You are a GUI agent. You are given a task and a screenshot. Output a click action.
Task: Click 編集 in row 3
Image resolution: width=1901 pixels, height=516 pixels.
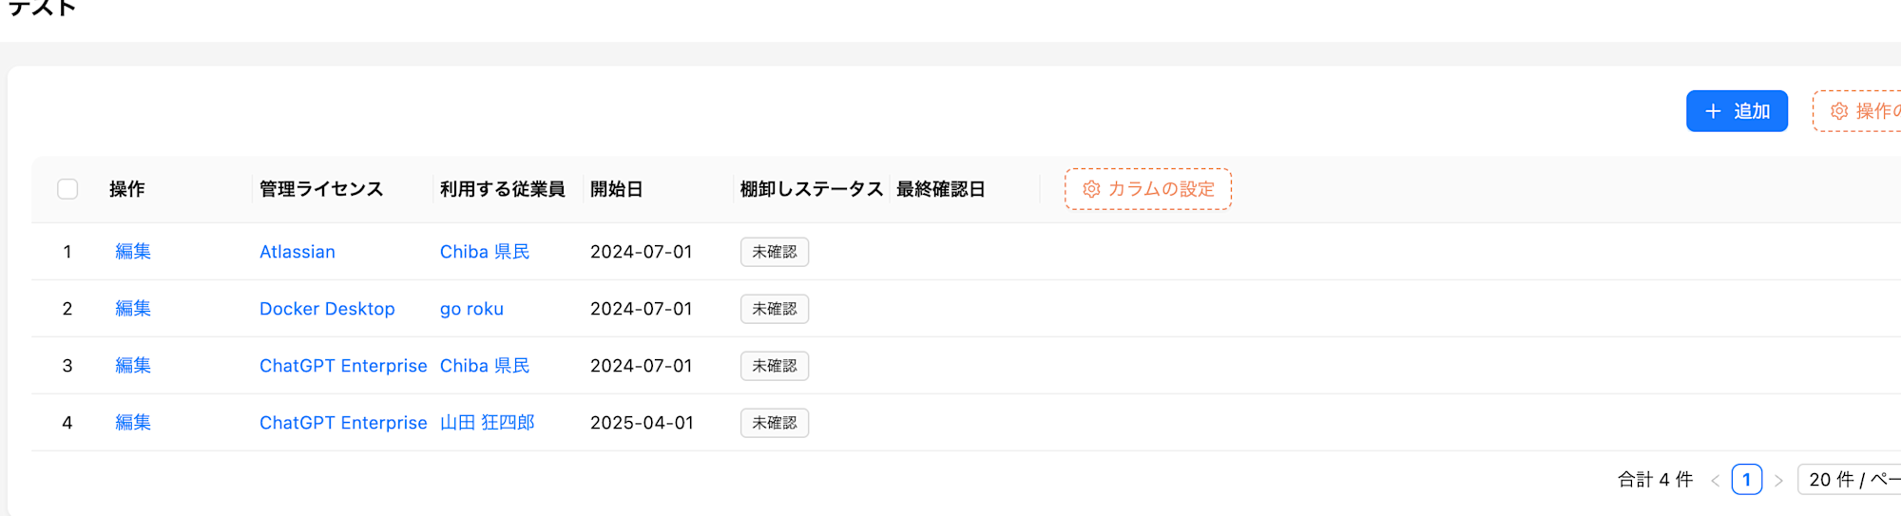(133, 366)
